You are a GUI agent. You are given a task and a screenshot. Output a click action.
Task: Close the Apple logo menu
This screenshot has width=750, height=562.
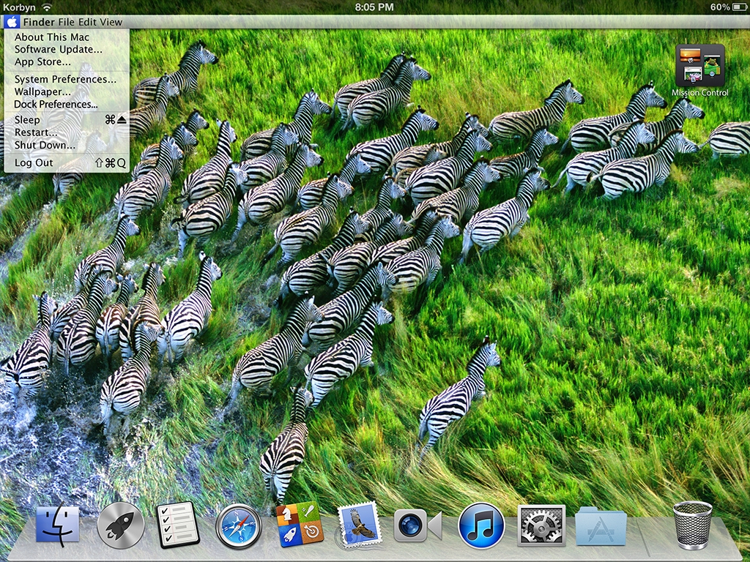tap(11, 22)
